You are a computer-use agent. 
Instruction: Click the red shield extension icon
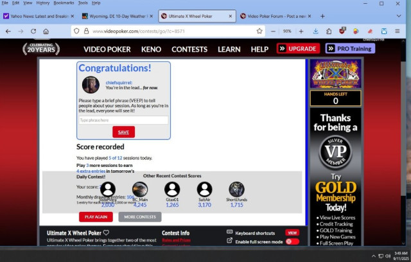coord(342,31)
